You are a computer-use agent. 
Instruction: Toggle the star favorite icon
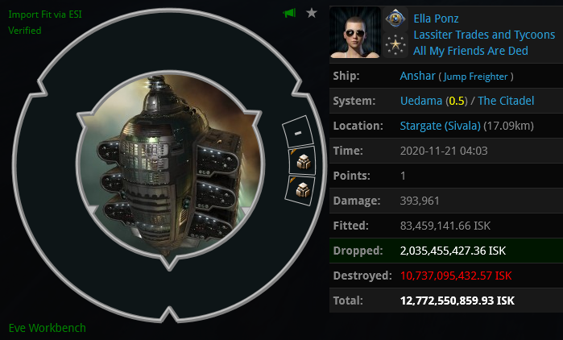click(x=312, y=13)
